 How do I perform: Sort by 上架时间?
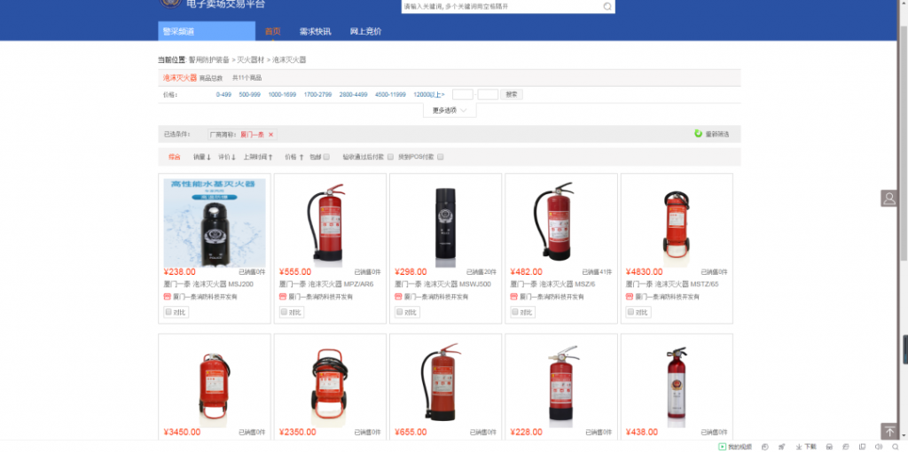pyautogui.click(x=258, y=157)
